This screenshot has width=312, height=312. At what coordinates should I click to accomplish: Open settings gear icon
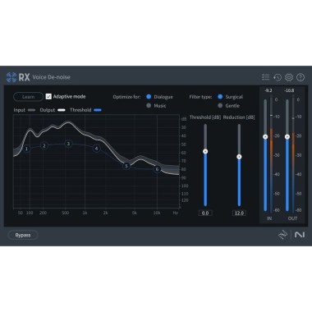289,77
